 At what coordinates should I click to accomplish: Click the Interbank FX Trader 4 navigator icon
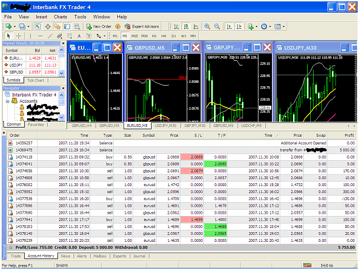point(7,95)
